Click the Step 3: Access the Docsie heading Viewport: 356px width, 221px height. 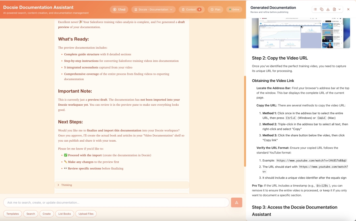[294, 211]
